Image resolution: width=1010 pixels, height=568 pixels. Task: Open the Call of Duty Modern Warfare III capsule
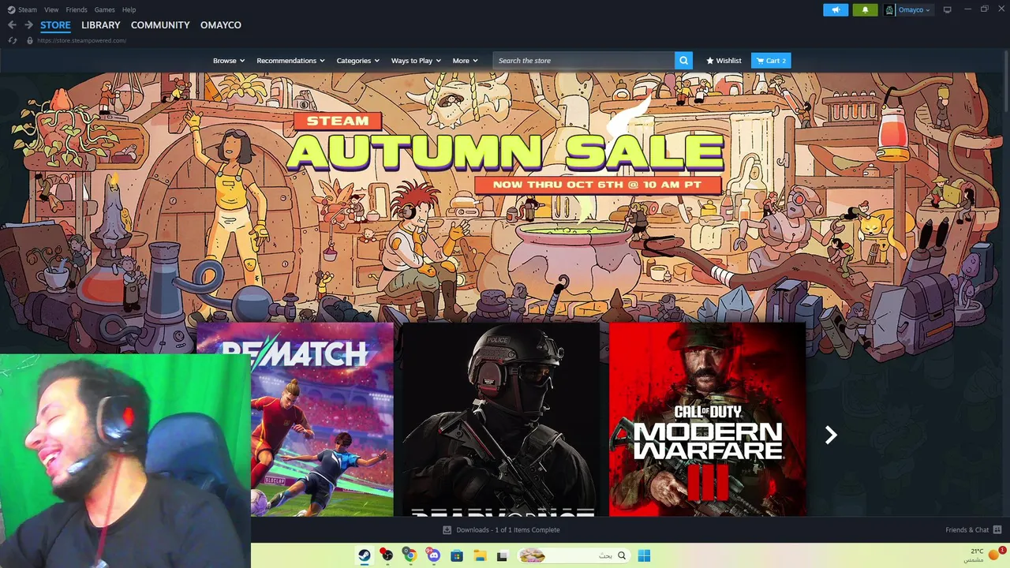707,419
